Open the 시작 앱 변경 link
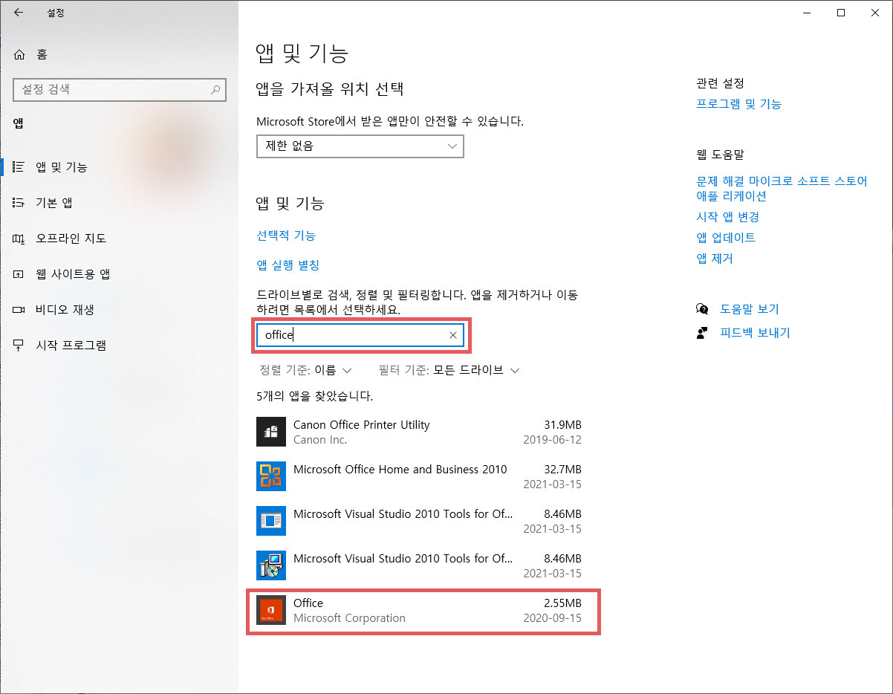 (x=727, y=217)
